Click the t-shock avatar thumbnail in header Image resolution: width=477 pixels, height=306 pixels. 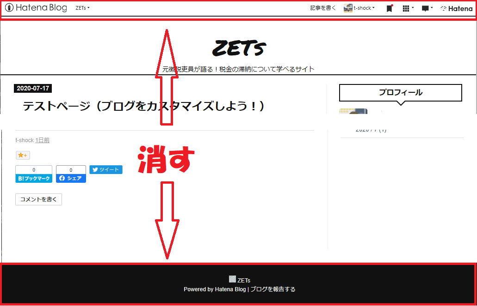348,8
